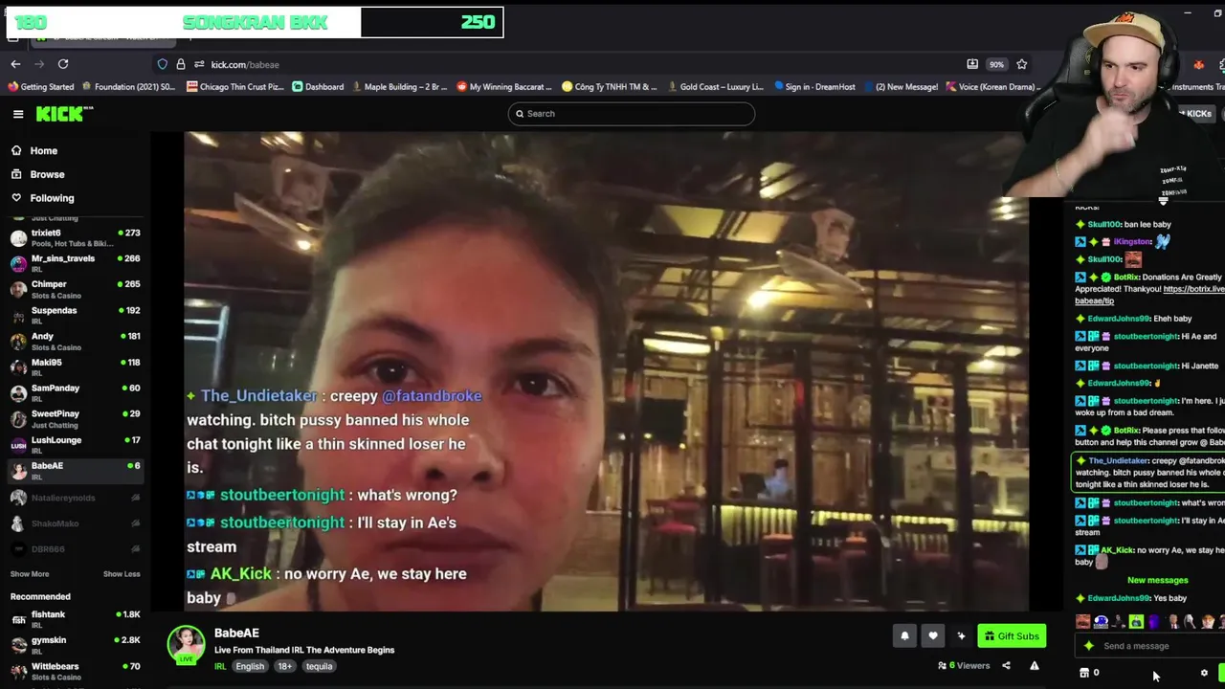Image resolution: width=1225 pixels, height=689 pixels.
Task: Go to Home in sidebar
Action: (34, 150)
